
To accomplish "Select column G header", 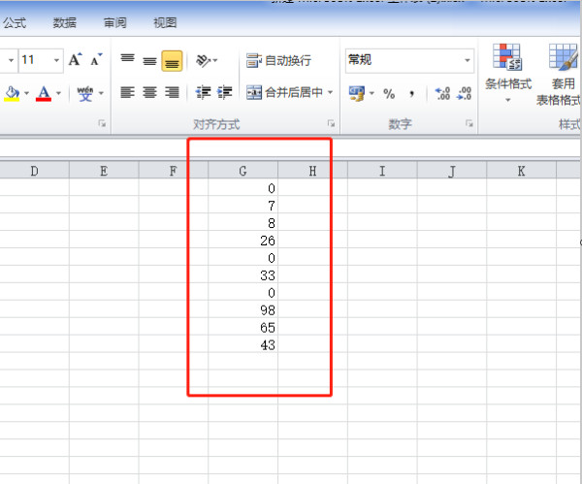I will pyautogui.click(x=242, y=171).
